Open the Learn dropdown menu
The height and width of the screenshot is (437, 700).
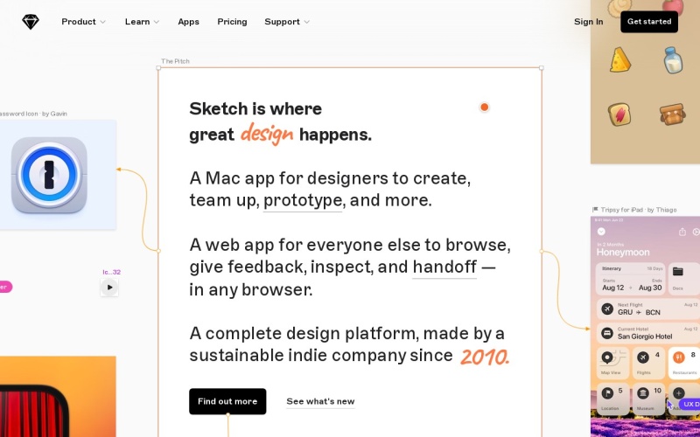[142, 22]
